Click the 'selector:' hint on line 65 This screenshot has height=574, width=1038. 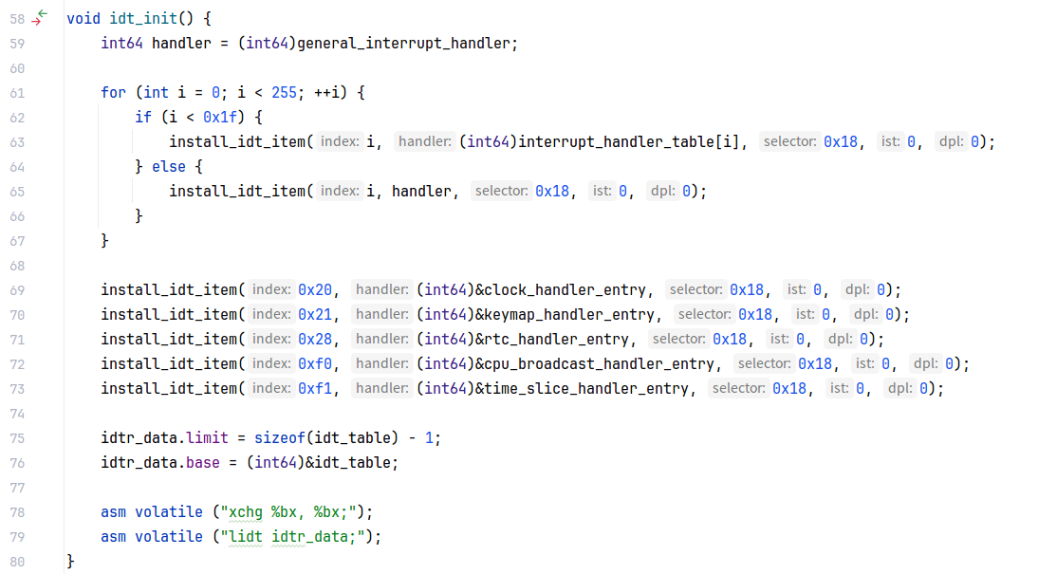click(x=501, y=192)
